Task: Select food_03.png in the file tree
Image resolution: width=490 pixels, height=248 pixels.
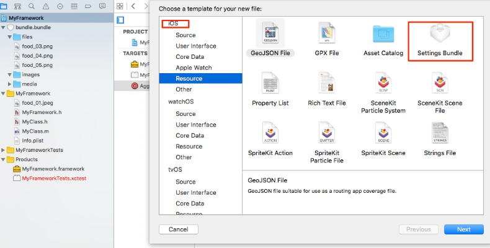Action: click(x=37, y=46)
